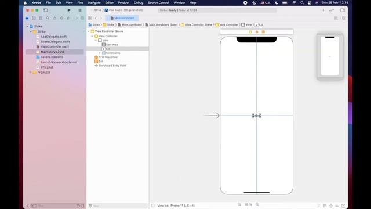Open the Align constraints button
This screenshot has width=371, height=209.
pos(325,206)
